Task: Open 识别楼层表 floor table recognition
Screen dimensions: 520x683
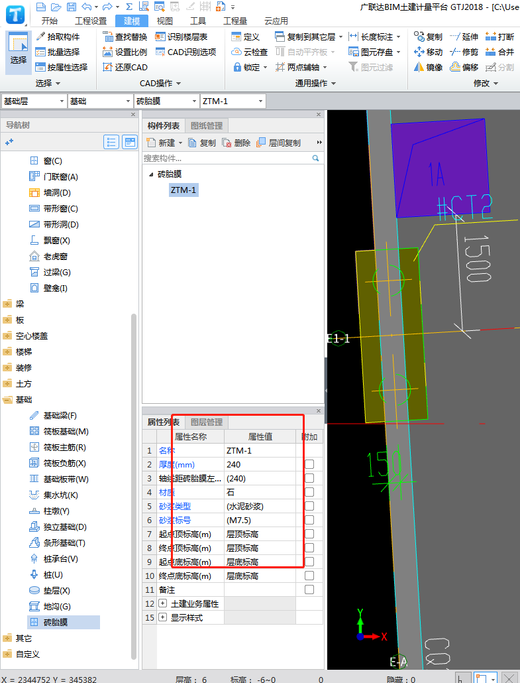Action: click(x=182, y=36)
